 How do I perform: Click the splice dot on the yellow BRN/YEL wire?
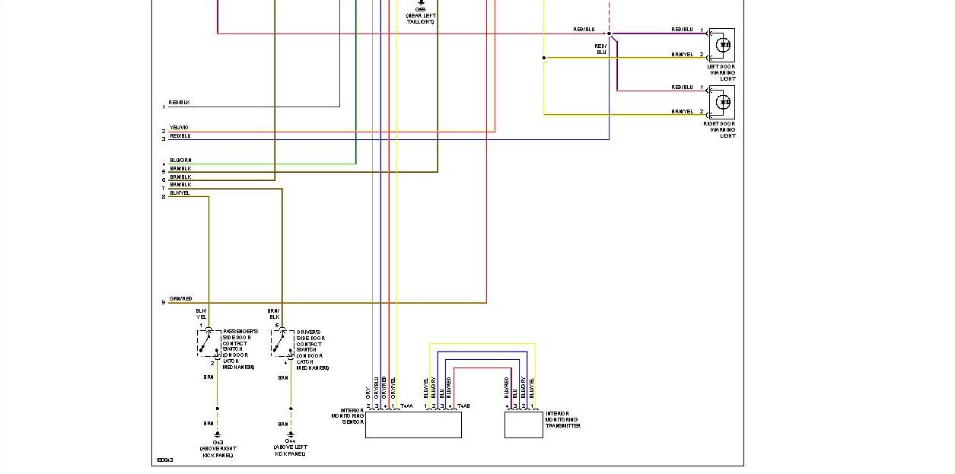click(x=544, y=58)
